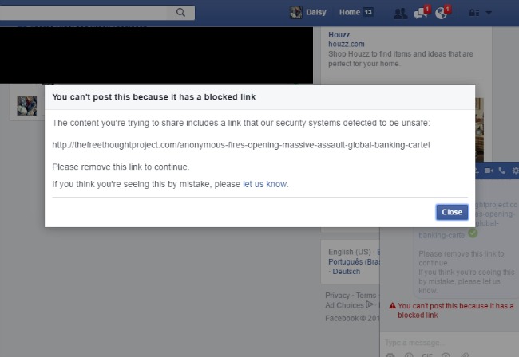The width and height of the screenshot is (519, 357).
Task: Start a video call in chat window
Action: (489, 171)
